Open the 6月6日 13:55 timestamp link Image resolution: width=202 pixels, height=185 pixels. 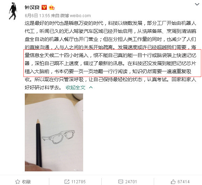click(37, 16)
